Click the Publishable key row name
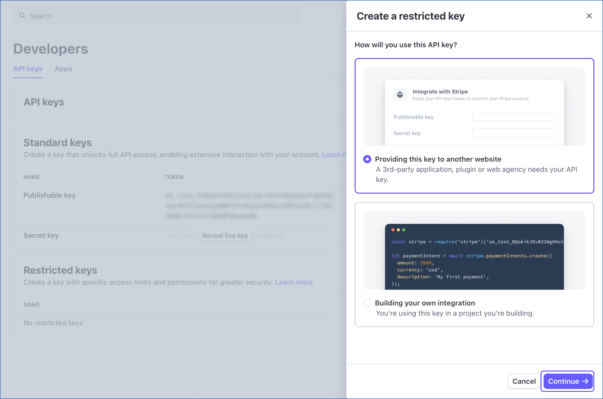Image resolution: width=603 pixels, height=399 pixels. point(49,195)
